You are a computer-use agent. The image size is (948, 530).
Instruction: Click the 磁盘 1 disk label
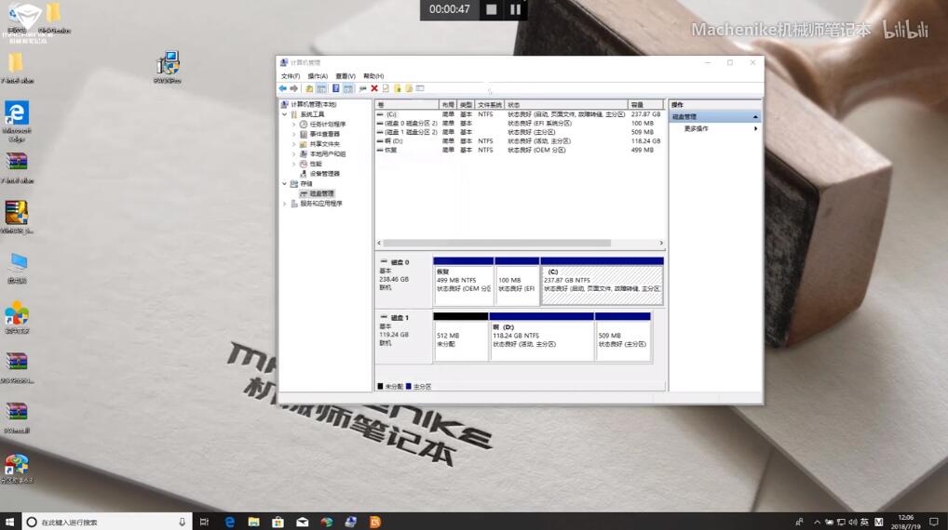coord(400,317)
